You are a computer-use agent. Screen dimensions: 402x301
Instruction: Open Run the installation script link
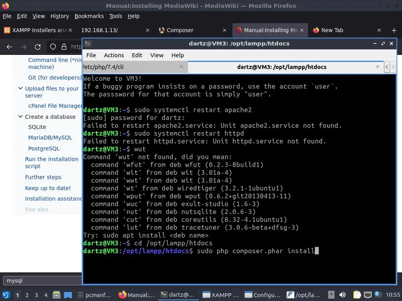tap(51, 163)
